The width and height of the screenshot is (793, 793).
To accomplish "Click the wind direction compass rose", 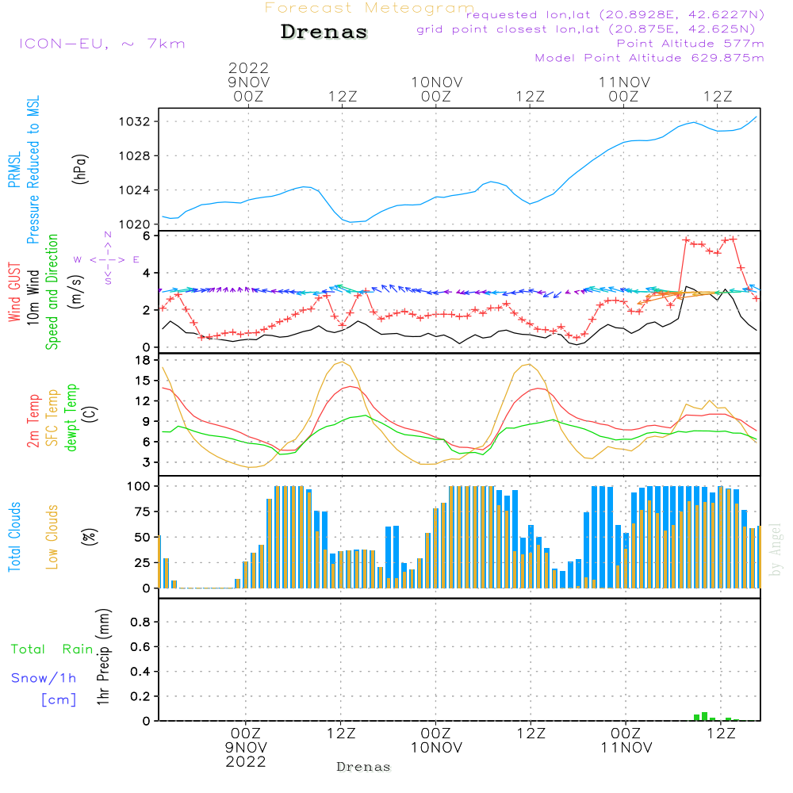I will point(107,259).
